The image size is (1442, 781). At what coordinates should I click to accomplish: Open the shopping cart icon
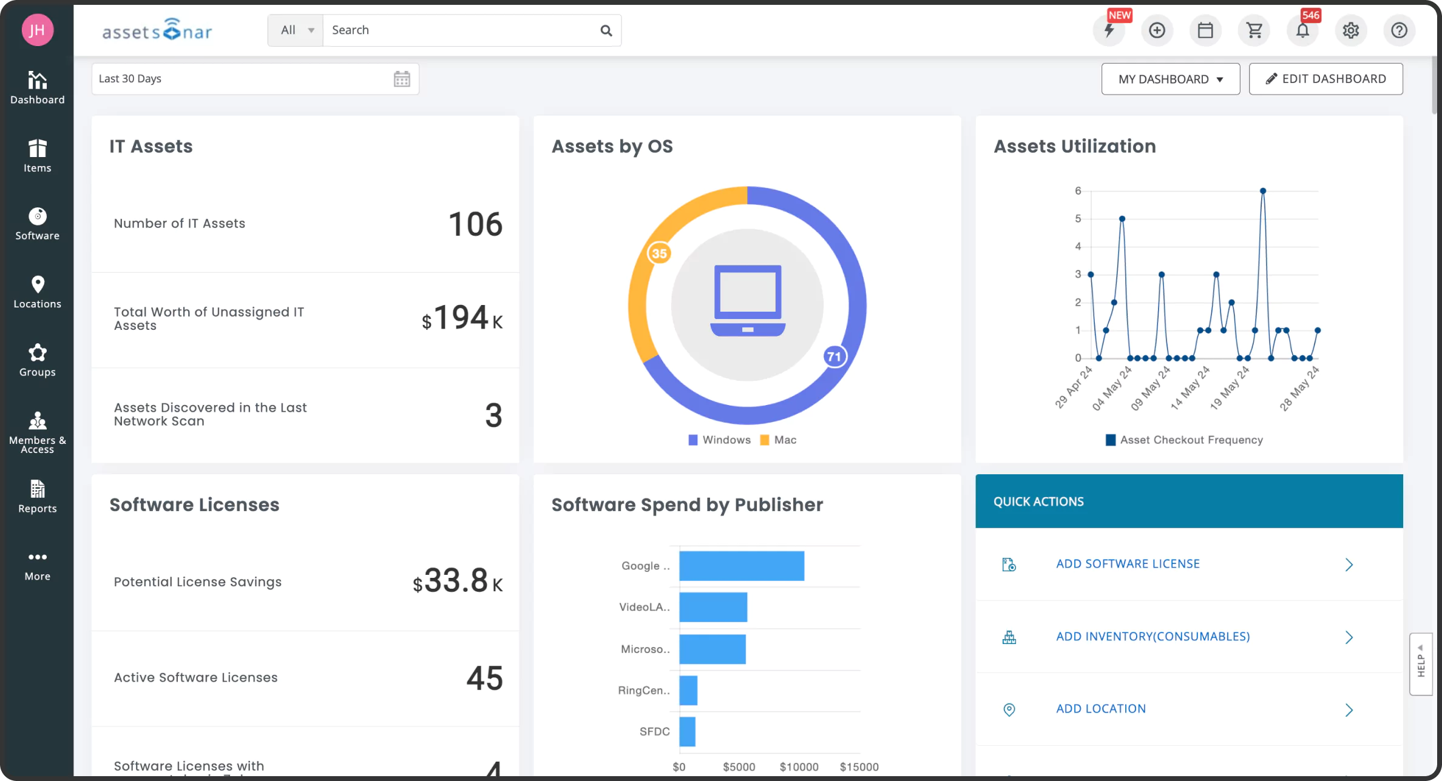pyautogui.click(x=1254, y=30)
